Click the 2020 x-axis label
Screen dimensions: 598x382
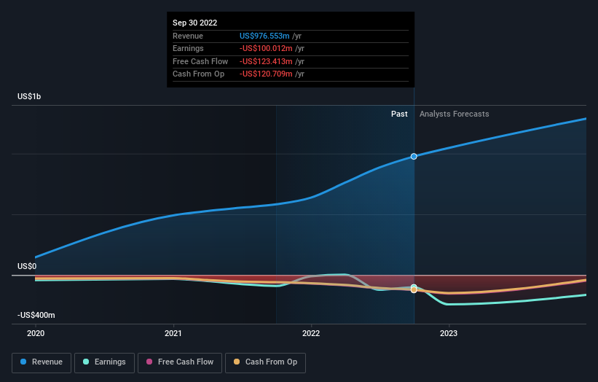click(36, 333)
